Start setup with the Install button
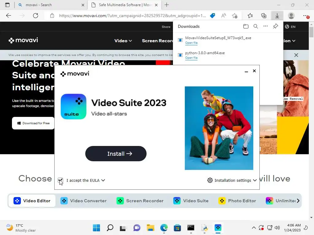Viewport: 314px width, 235px height. 116,154
